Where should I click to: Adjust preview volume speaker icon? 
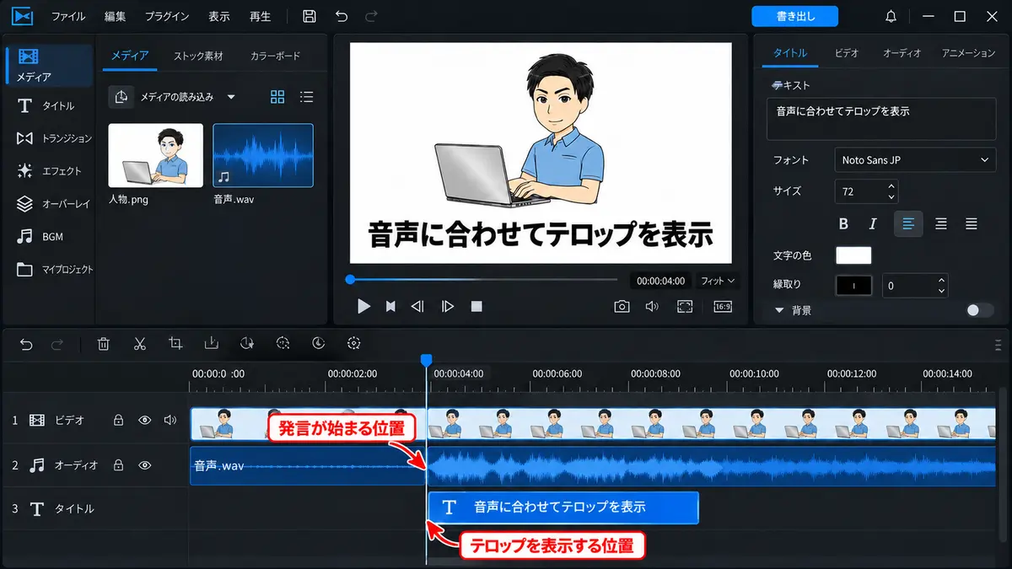[x=652, y=307]
